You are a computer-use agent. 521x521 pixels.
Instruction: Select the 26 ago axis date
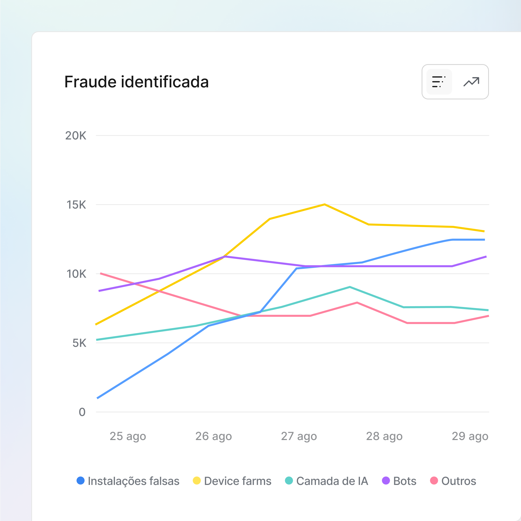[x=213, y=436]
